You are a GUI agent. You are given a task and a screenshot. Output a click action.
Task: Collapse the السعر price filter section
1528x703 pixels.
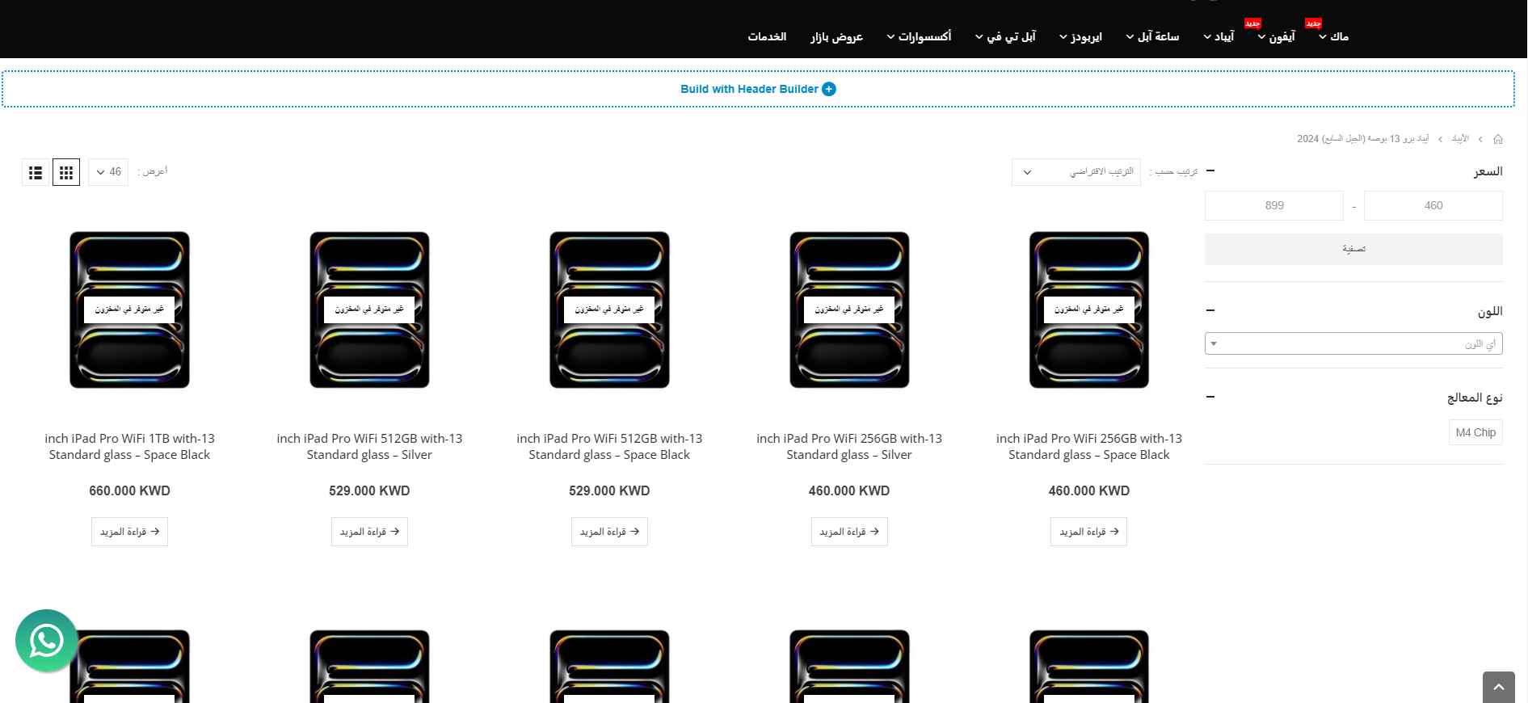(1210, 171)
